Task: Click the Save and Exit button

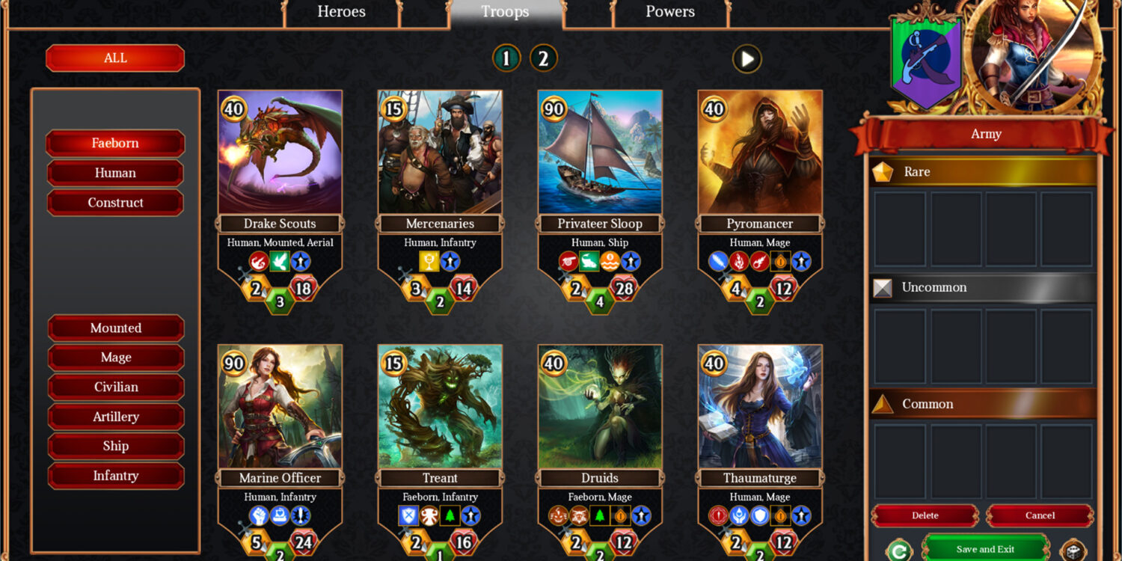Action: click(x=985, y=549)
